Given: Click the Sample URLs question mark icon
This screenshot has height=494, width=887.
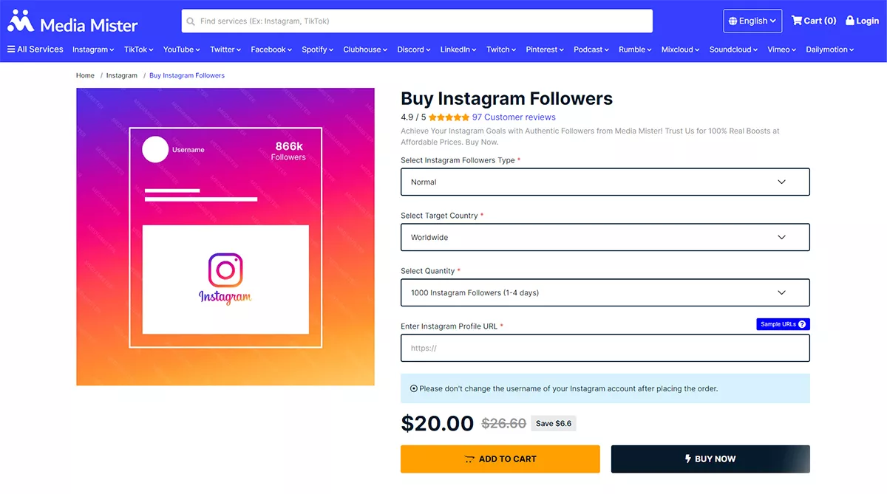Looking at the screenshot, I should pos(802,324).
